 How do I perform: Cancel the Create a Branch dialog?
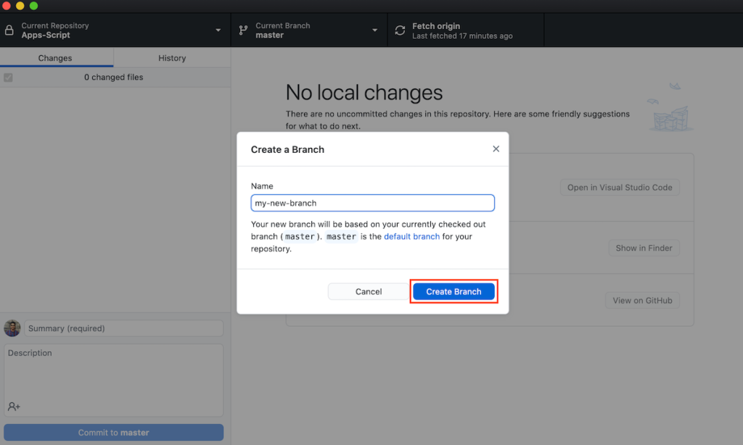pyautogui.click(x=368, y=291)
